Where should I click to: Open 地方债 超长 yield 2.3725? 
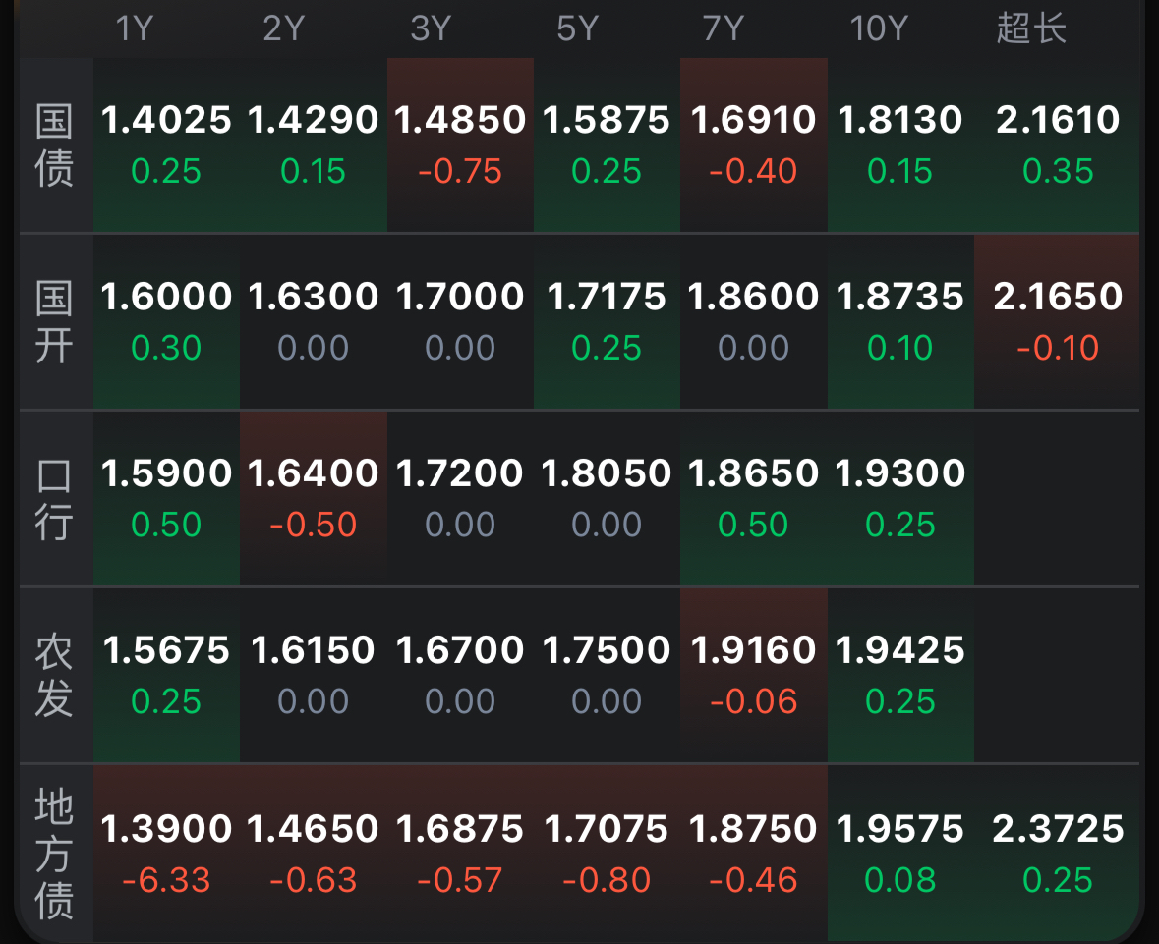(x=1058, y=854)
